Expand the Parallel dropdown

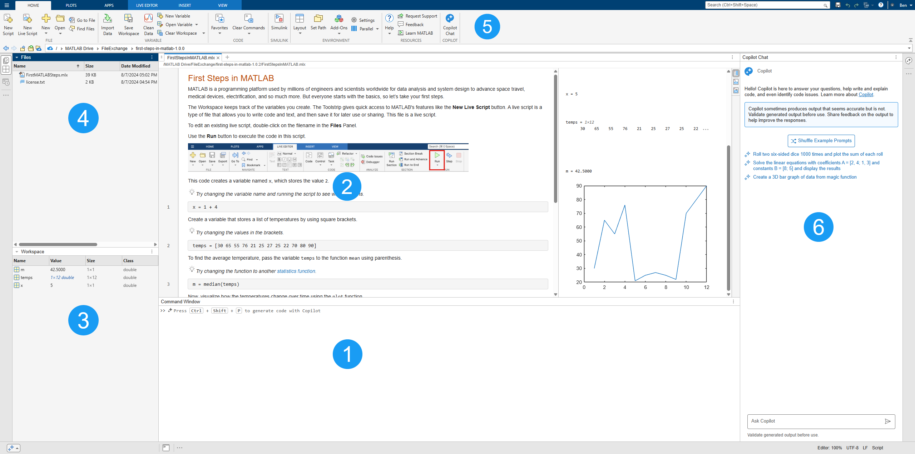pos(377,29)
